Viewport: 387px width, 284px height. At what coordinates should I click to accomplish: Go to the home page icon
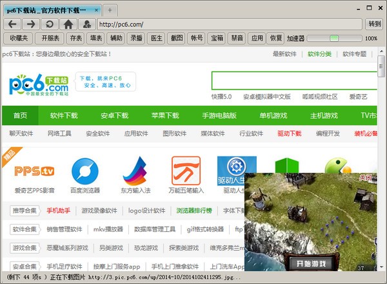(x=68, y=24)
